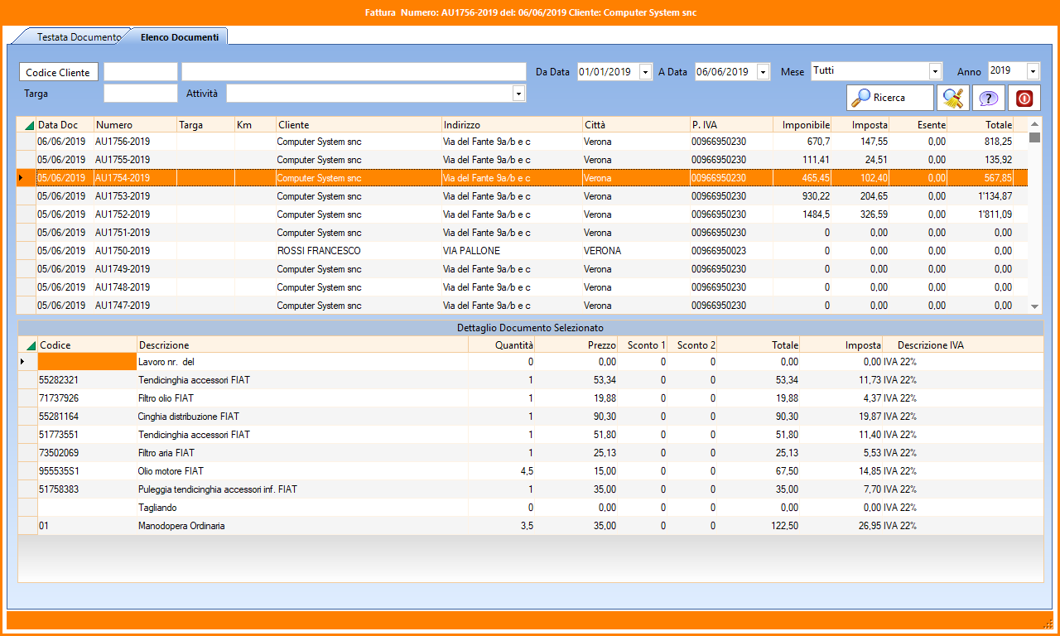
Task: Click the Ricerca search button
Action: [889, 98]
